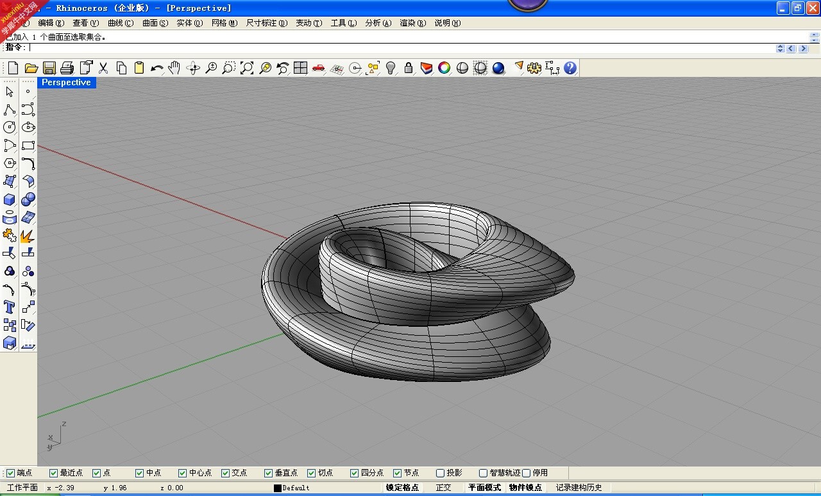821x496 pixels.
Task: Open Options with the gear icon
Action: coord(534,68)
